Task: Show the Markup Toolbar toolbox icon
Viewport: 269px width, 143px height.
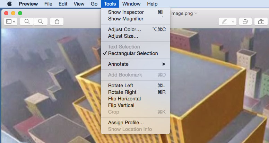Action: coord(261,21)
